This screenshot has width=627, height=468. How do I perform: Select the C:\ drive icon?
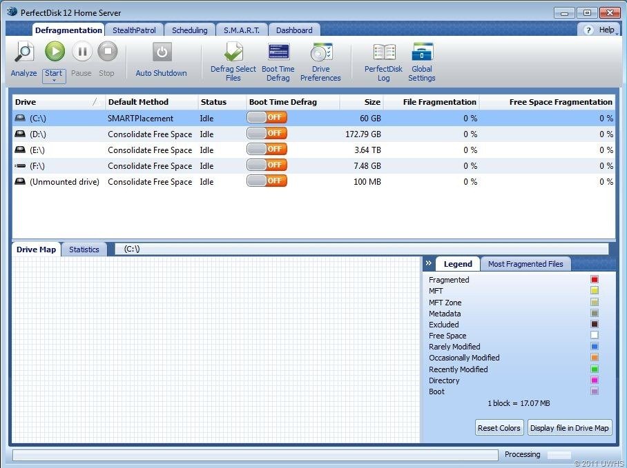tap(20, 118)
